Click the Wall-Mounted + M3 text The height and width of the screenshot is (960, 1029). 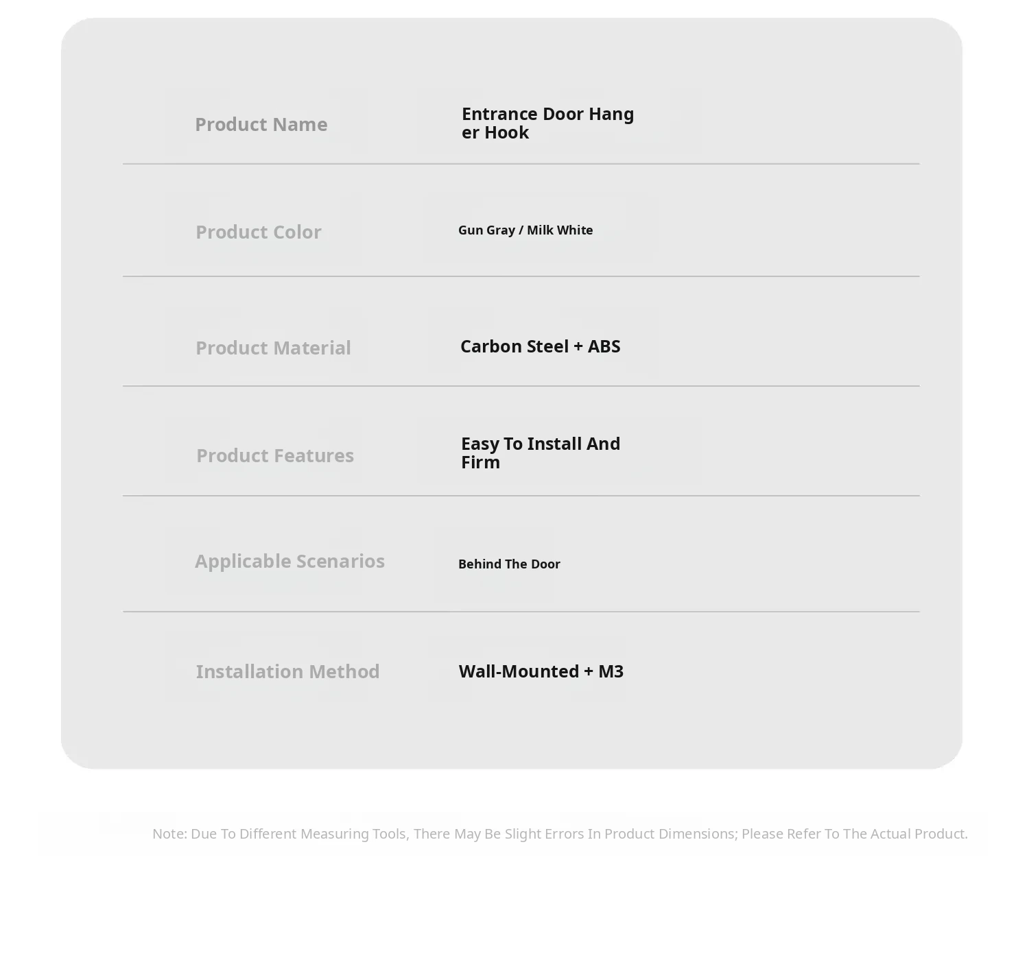(x=541, y=672)
